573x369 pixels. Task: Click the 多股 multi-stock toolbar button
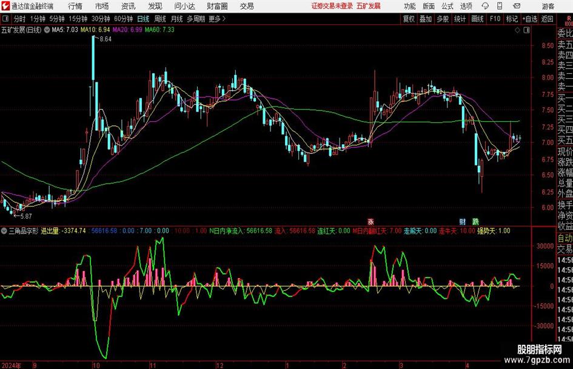click(x=443, y=19)
